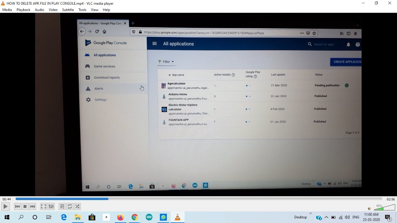Open Wi-Fi network flyout
Viewport: 397px width, 223px height.
341,217
